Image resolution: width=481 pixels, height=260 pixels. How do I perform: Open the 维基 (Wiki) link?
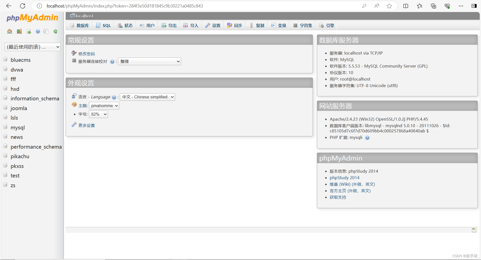(x=352, y=184)
